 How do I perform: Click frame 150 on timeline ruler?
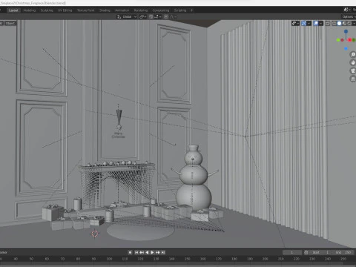tap(188, 259)
